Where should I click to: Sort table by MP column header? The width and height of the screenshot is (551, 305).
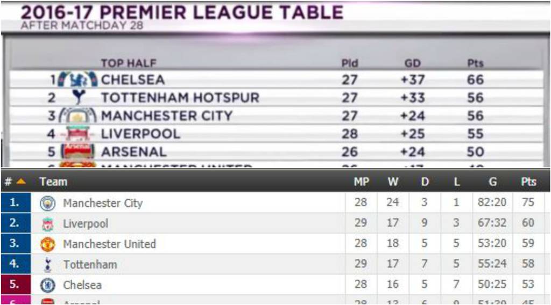(361, 181)
